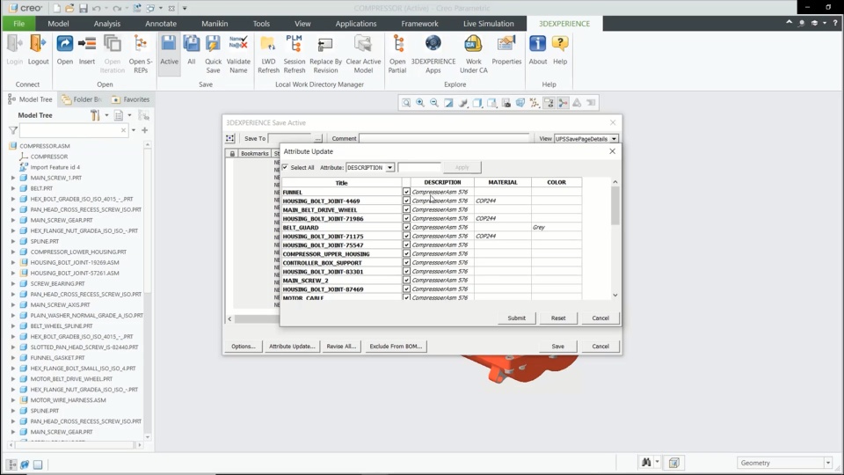Screen dimensions: 844x475
Task: Uncheck the HOUSING_BOLT_JOINT-87469 row checkbox
Action: [x=406, y=289]
